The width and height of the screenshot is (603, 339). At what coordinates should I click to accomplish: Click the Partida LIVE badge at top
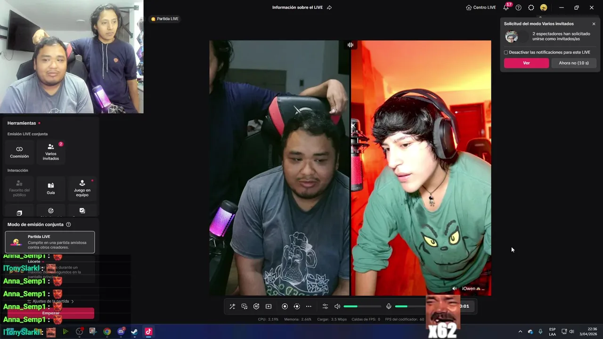coord(165,19)
